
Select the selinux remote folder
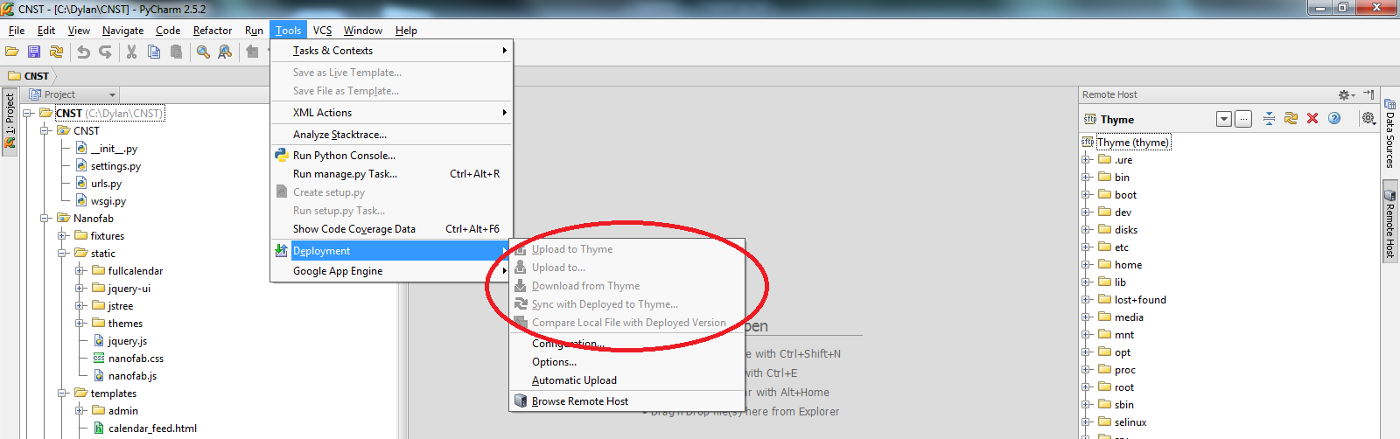click(1130, 422)
